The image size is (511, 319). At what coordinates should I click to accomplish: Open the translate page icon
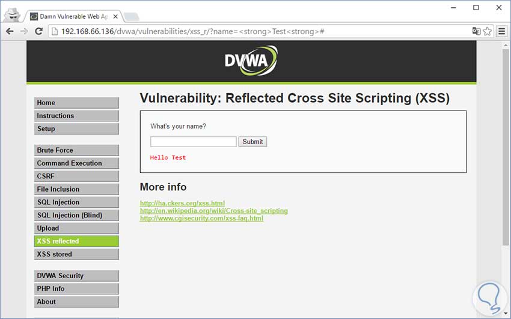[x=476, y=31]
